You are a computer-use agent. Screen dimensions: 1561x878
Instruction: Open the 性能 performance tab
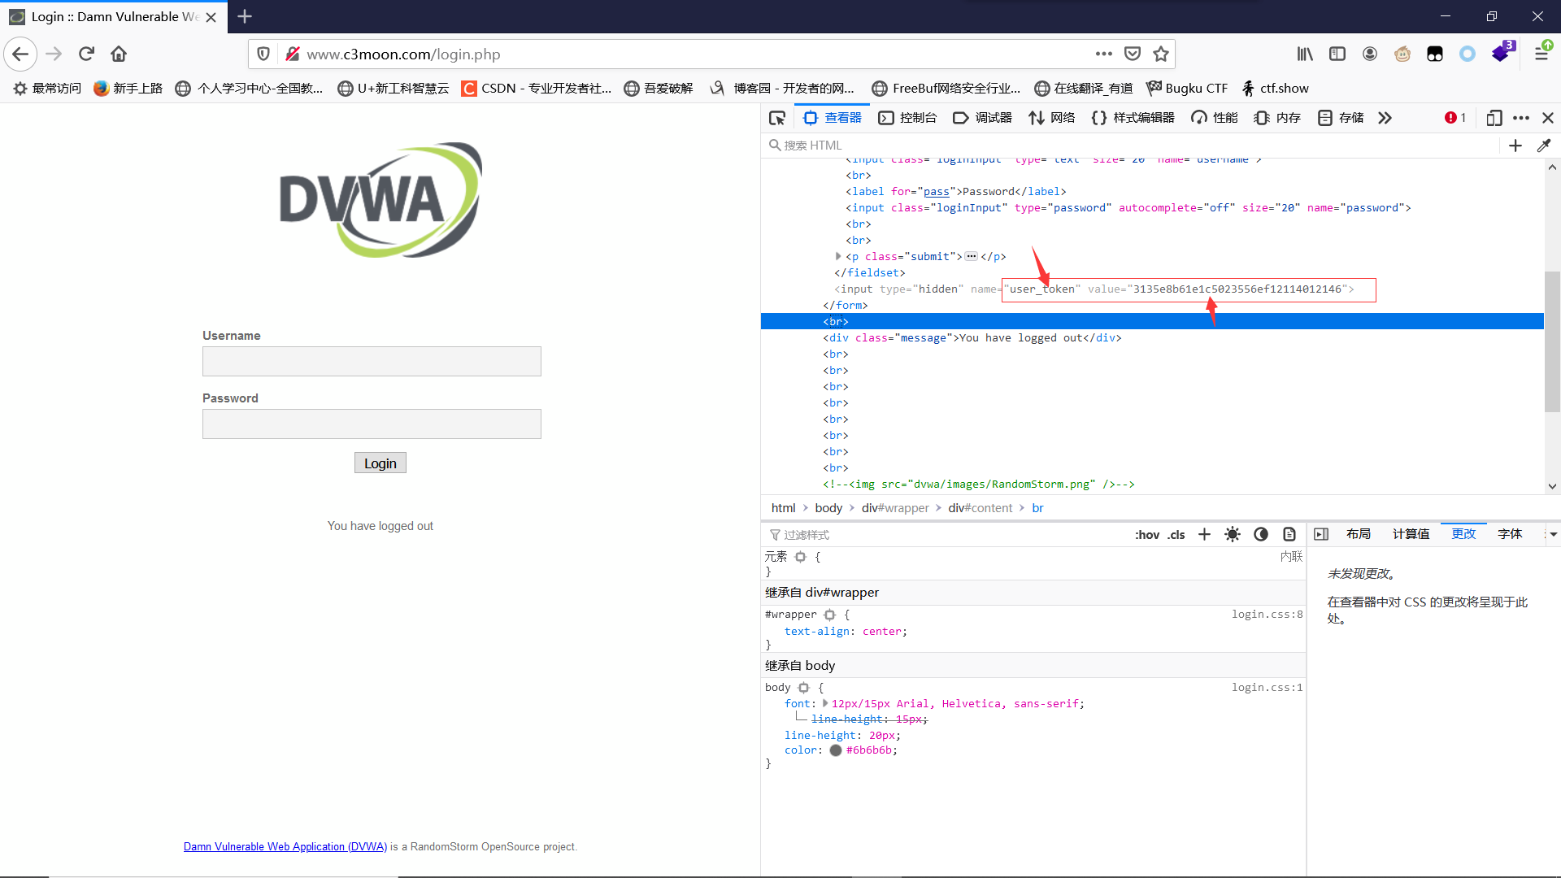tap(1215, 118)
